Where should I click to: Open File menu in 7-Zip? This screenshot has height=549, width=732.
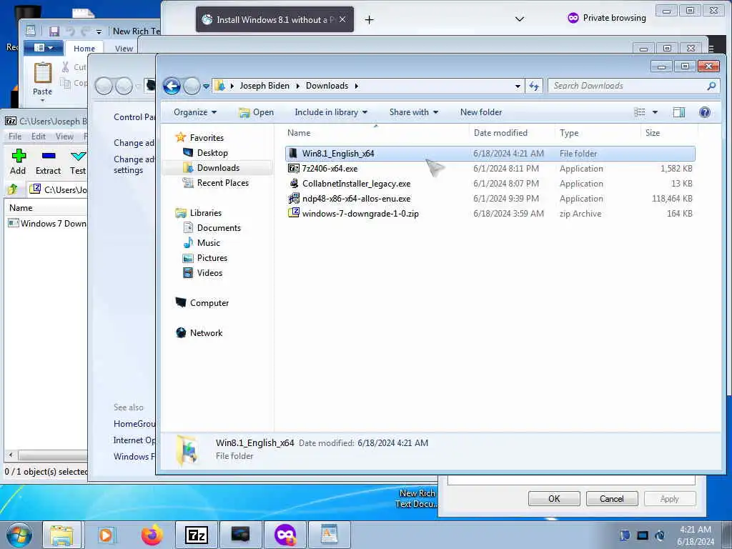click(15, 137)
